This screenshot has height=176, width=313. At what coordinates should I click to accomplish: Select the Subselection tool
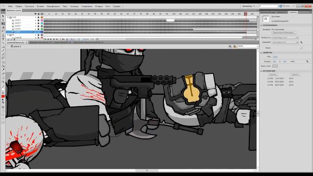(3, 20)
